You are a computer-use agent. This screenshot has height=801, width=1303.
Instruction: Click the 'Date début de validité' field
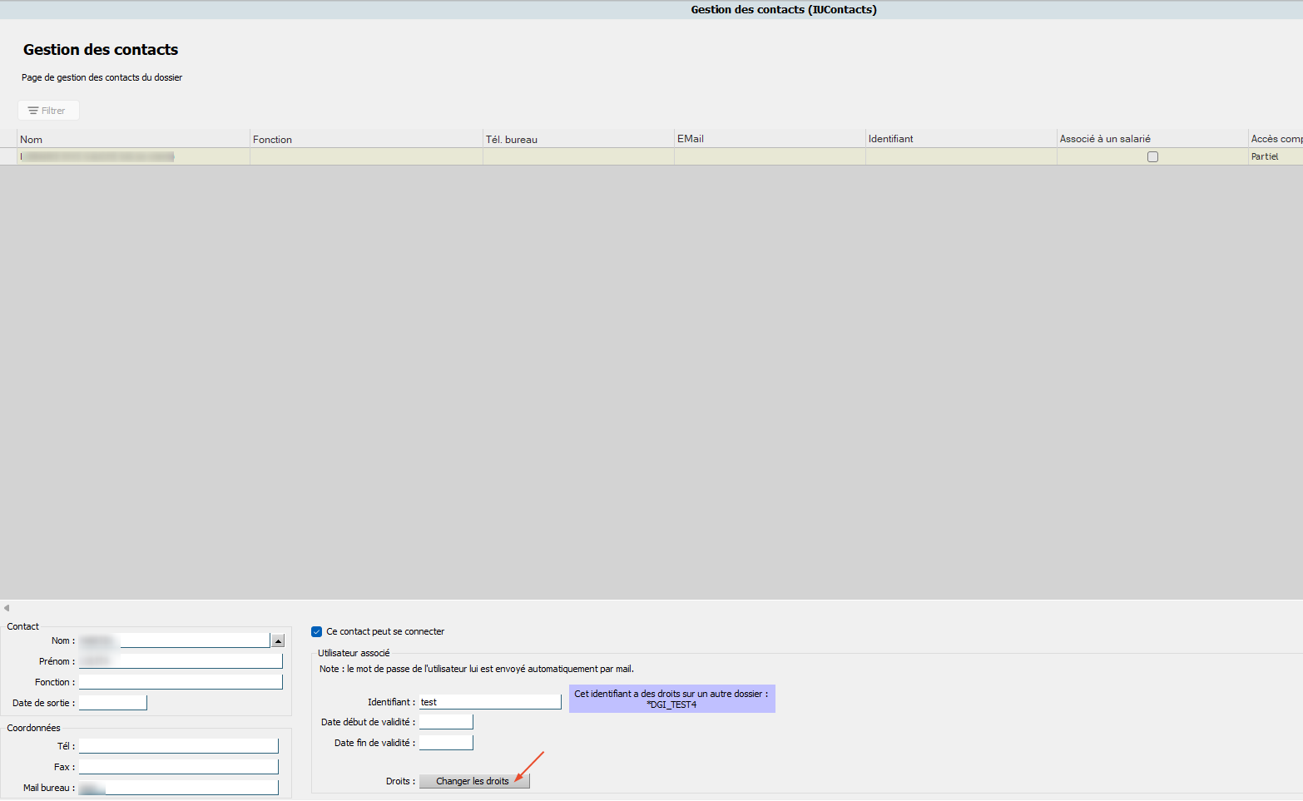point(446,722)
